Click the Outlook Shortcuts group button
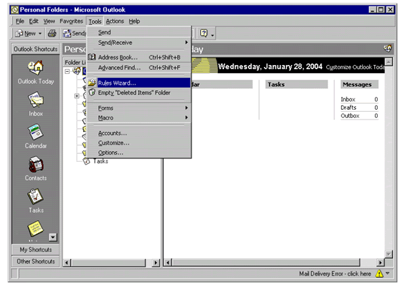406x294 pixels. (x=35, y=49)
